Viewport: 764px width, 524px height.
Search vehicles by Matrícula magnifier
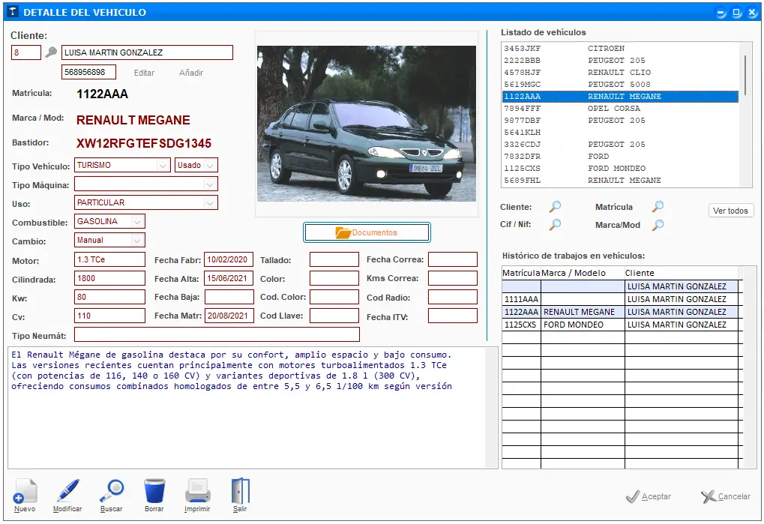click(658, 206)
